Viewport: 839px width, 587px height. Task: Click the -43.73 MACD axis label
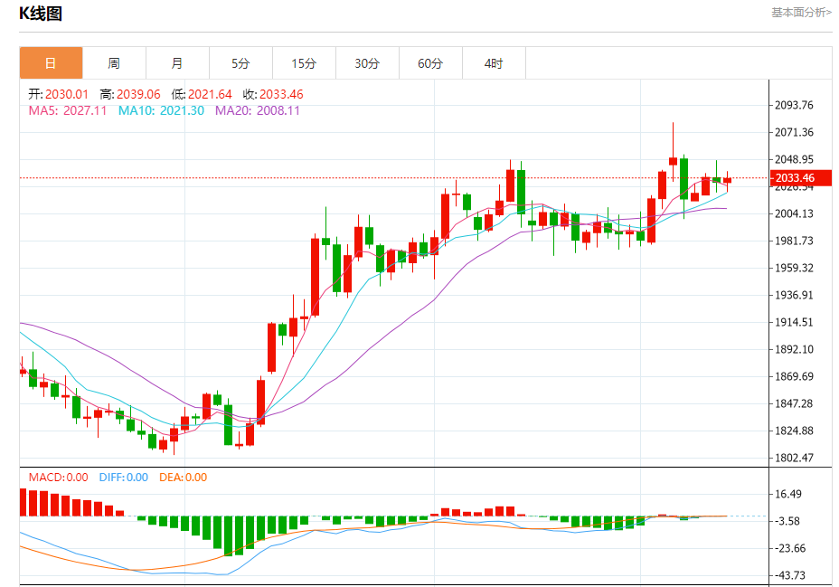[790, 576]
